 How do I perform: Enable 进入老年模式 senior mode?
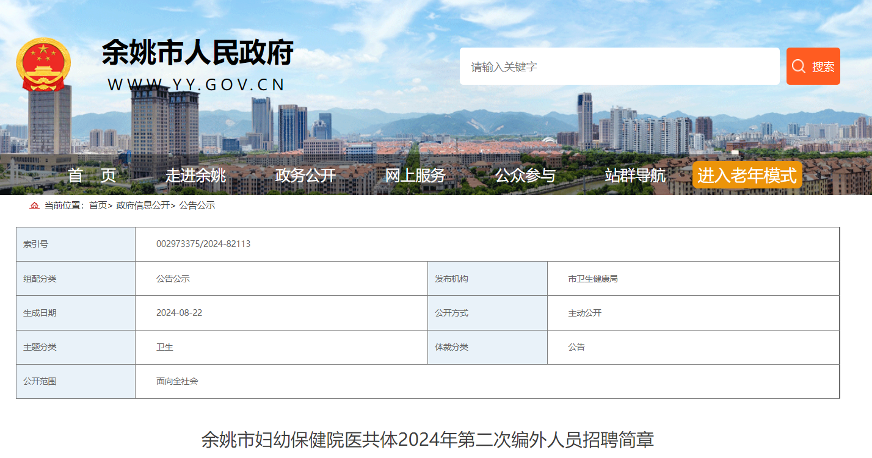pyautogui.click(x=747, y=176)
